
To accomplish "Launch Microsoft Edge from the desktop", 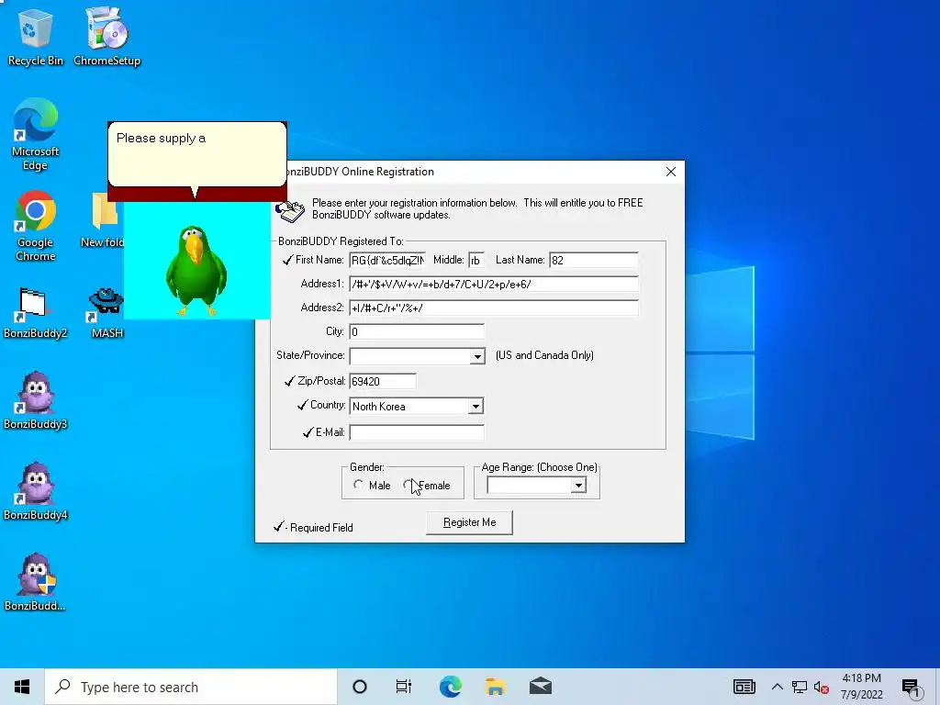I will click(36, 134).
